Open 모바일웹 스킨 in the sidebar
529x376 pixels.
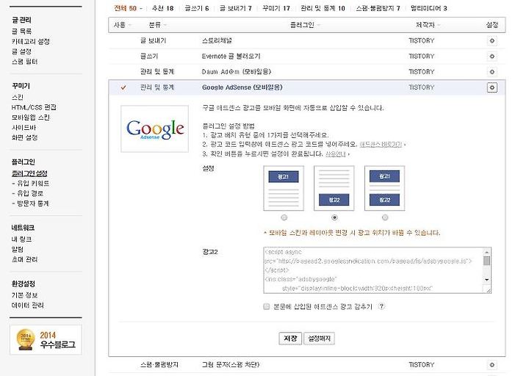[x=31, y=117]
